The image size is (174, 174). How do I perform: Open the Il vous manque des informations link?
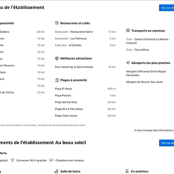pyautogui.click(x=154, y=130)
